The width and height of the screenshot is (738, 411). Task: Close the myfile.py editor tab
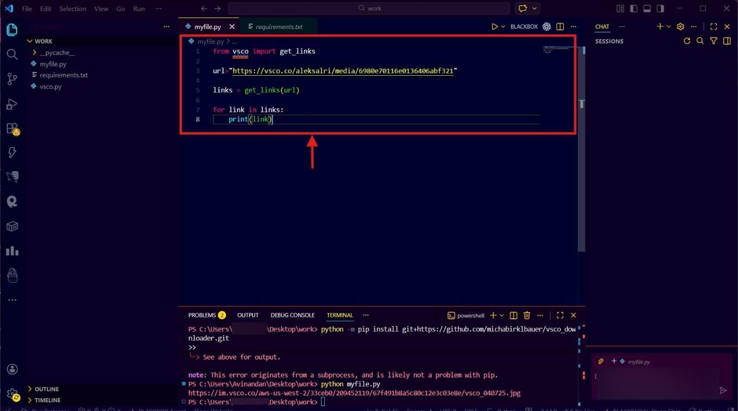pos(232,27)
